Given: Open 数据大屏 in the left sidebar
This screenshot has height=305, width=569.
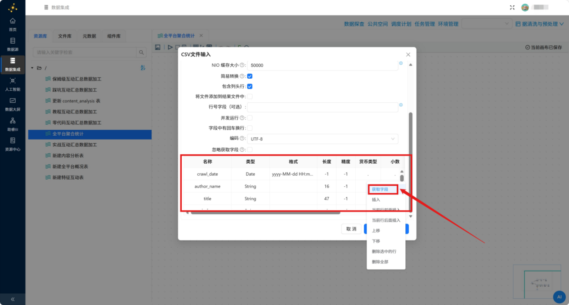Looking at the screenshot, I should click(13, 104).
